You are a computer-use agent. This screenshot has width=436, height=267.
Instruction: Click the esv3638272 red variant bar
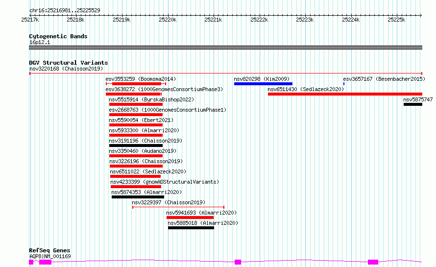[x=133, y=94]
